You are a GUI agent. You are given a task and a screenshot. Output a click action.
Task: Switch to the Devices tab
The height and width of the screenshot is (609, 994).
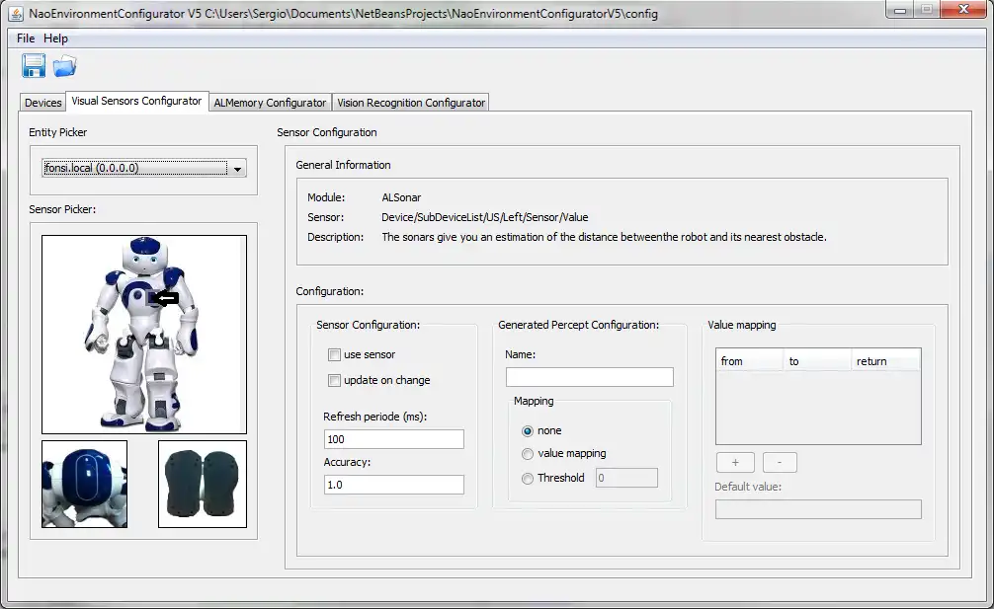tap(43, 103)
